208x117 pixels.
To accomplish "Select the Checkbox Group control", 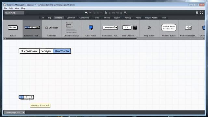I will pyautogui.click(x=71, y=29).
